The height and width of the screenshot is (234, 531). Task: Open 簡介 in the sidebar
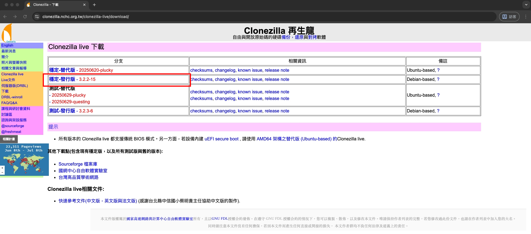[5, 57]
